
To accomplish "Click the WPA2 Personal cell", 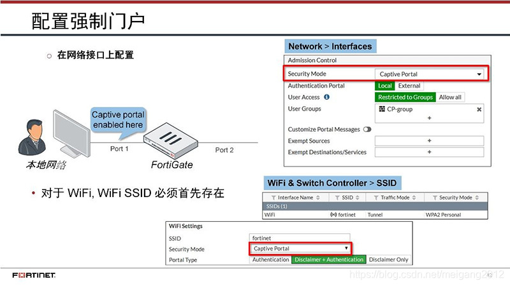I will coord(443,215).
